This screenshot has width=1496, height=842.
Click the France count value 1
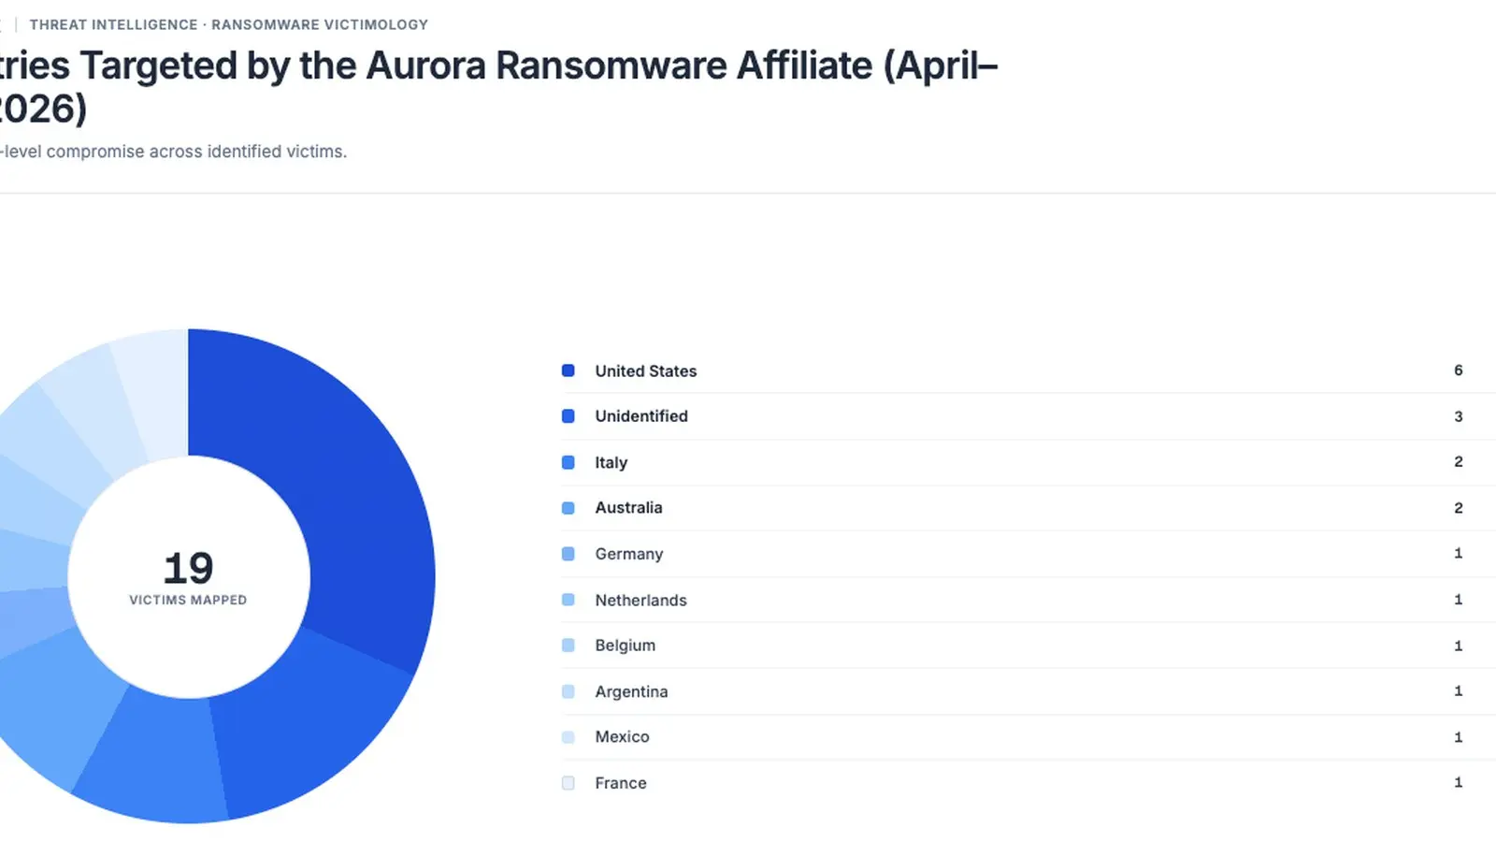point(1458,783)
